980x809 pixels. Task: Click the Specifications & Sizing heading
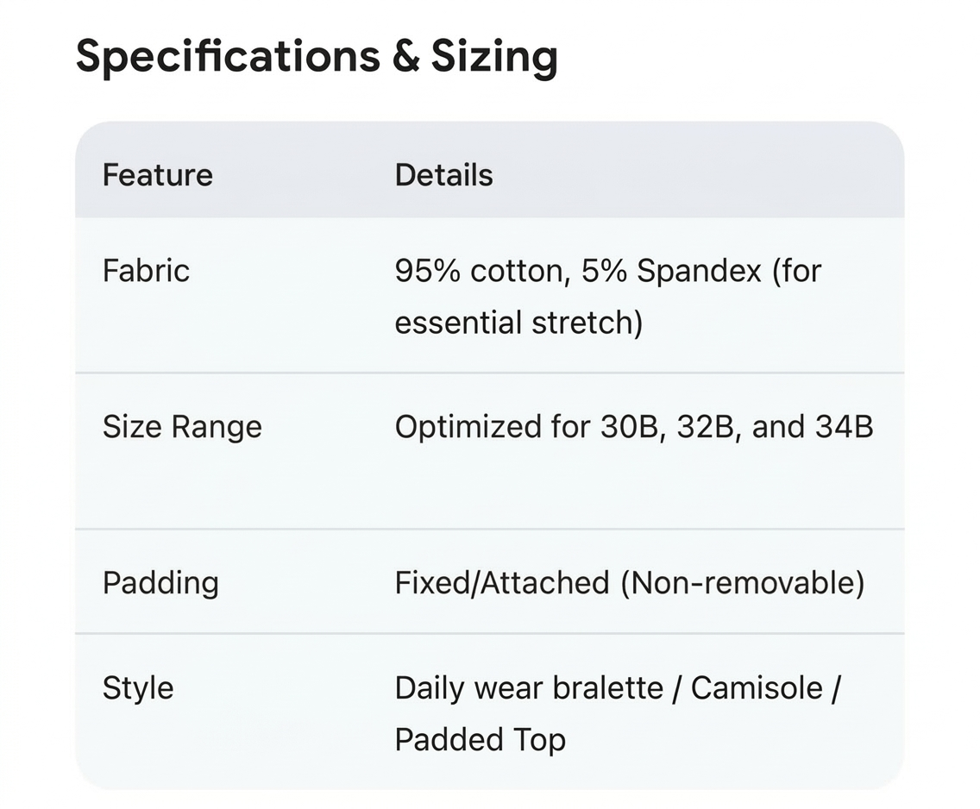point(316,57)
